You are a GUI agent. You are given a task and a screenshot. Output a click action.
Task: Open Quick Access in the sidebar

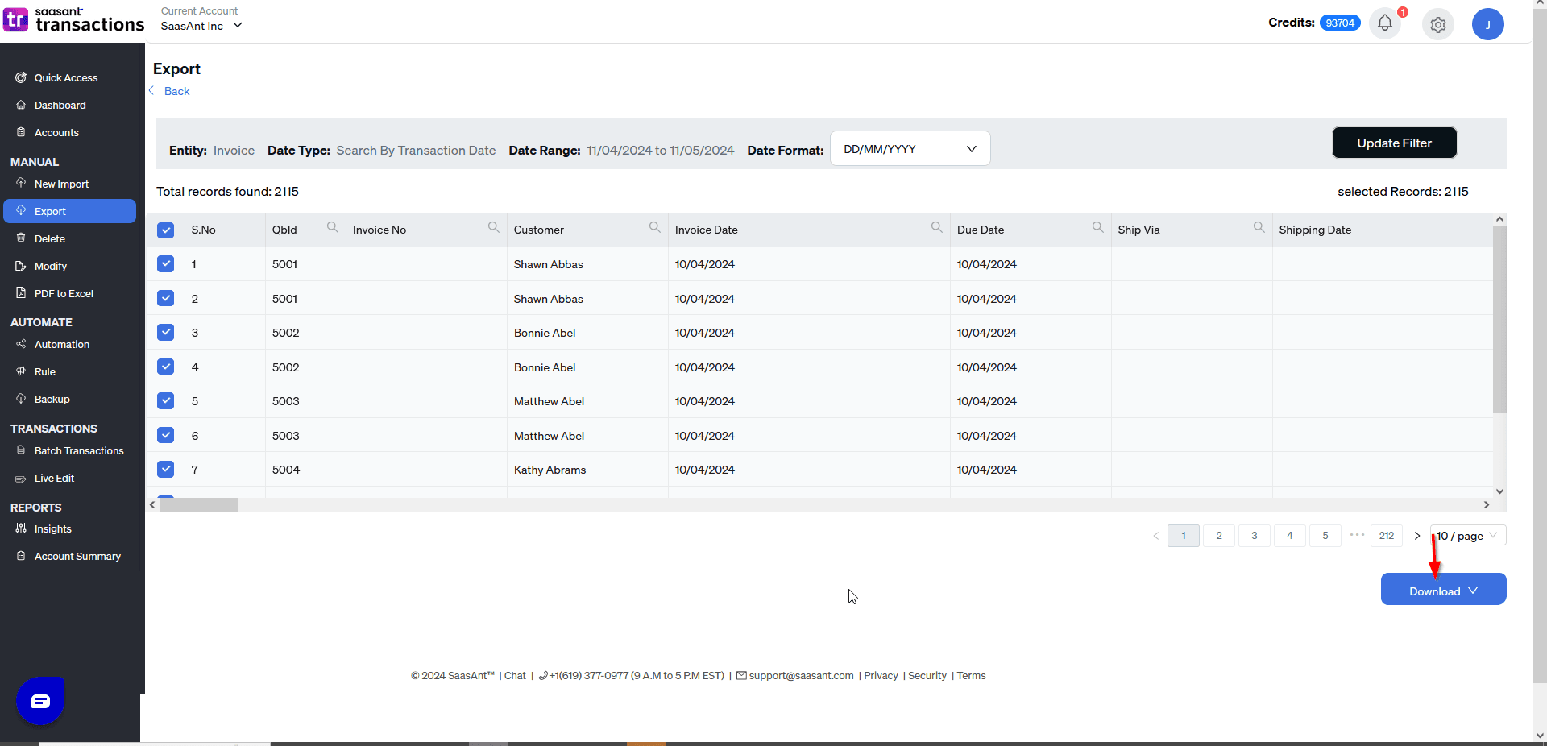[x=66, y=78]
